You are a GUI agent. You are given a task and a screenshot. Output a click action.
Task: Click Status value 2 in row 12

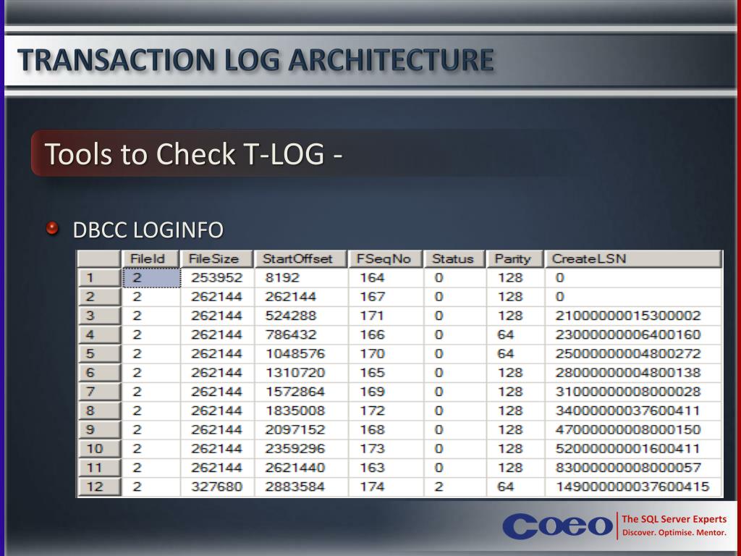pos(439,486)
